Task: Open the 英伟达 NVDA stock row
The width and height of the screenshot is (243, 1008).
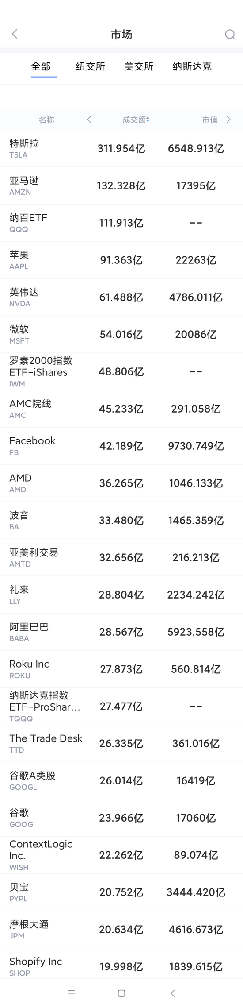Action: [121, 297]
